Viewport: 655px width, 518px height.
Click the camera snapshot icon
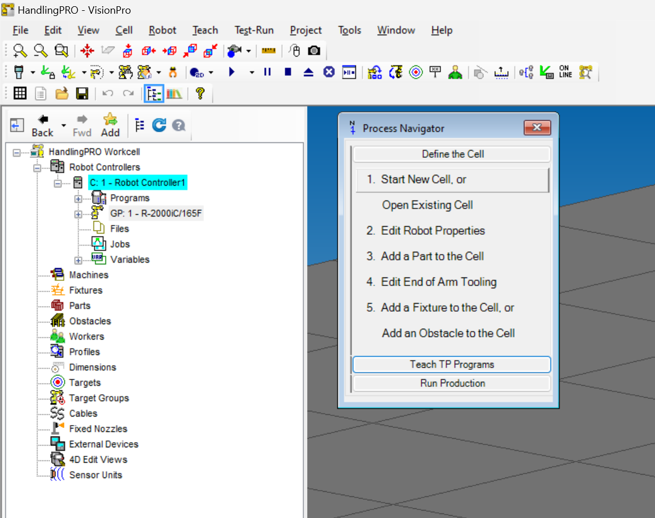coord(314,51)
